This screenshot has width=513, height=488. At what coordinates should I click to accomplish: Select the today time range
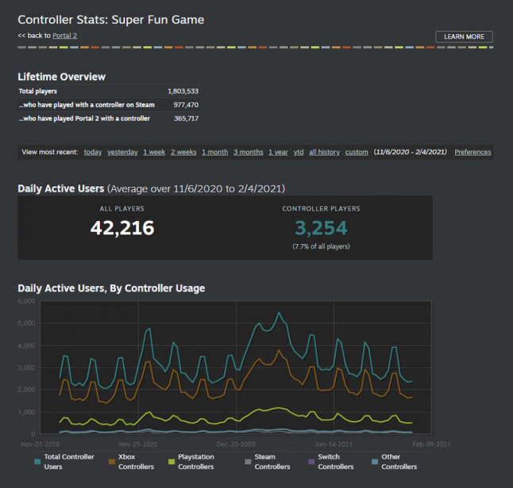tap(93, 152)
